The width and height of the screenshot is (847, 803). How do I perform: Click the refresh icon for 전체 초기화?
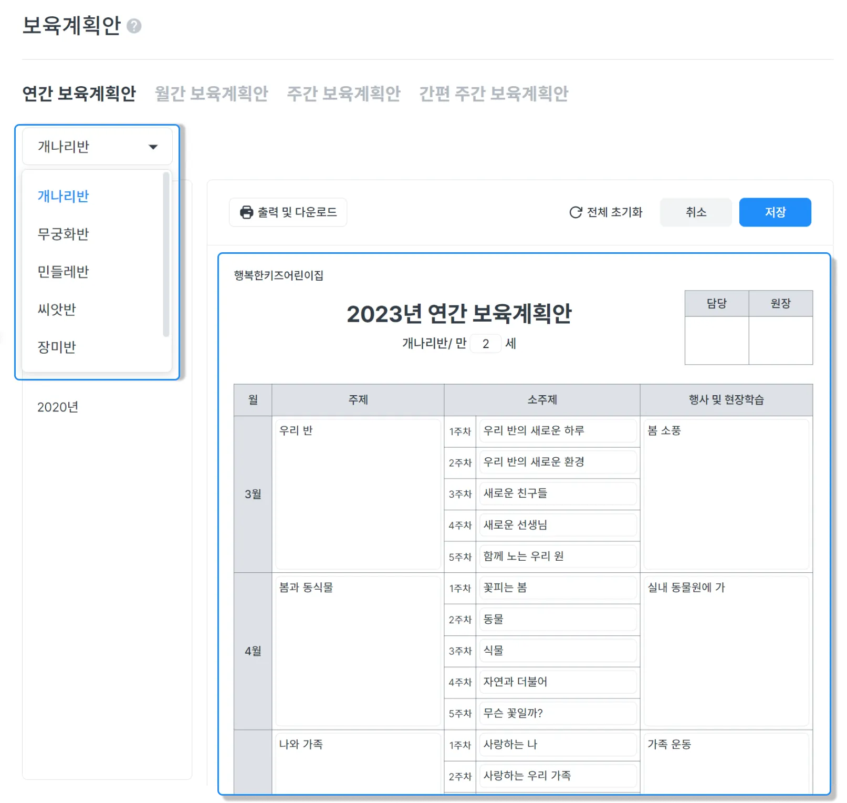coord(576,212)
